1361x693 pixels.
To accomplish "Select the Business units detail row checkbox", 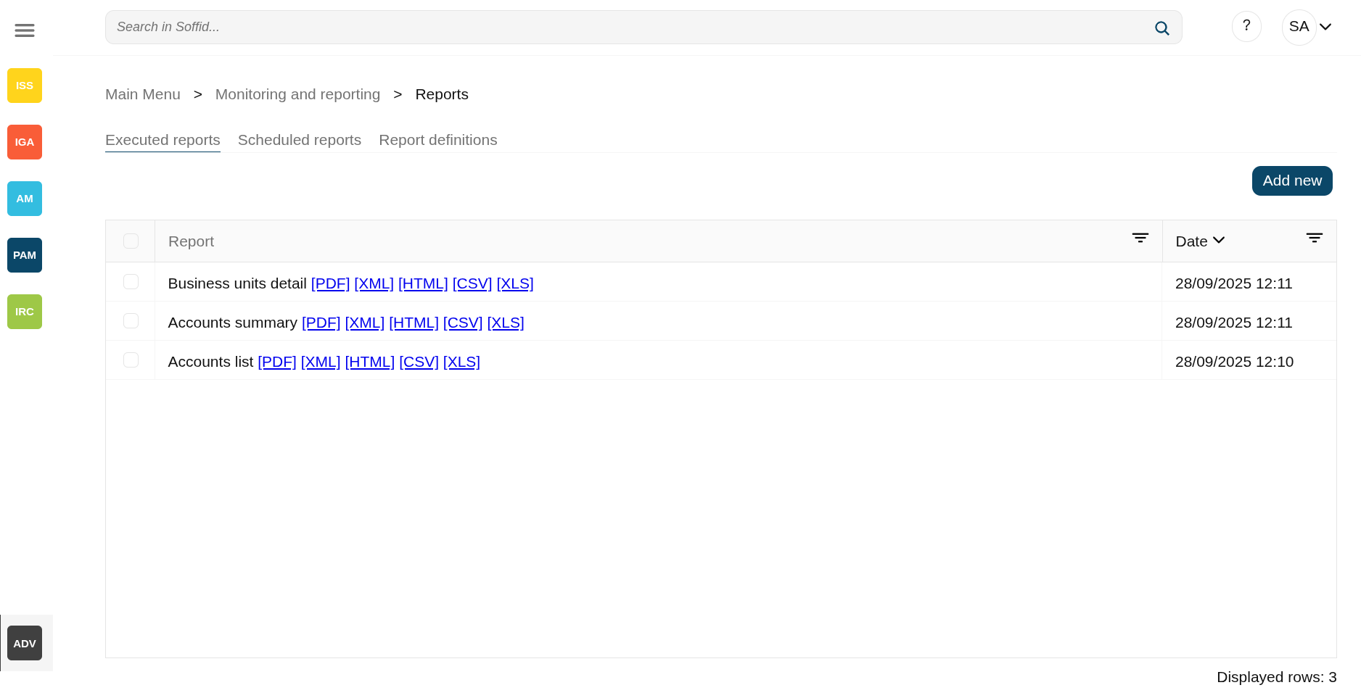I will coord(131,282).
